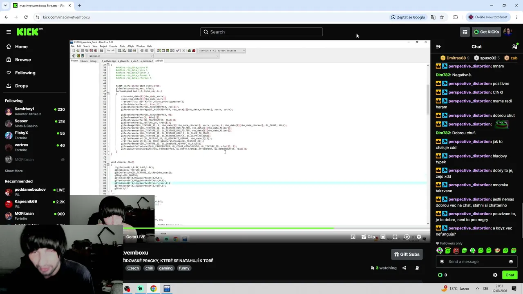Click the Send a message chat input
523x294 pixels.
[476, 262]
